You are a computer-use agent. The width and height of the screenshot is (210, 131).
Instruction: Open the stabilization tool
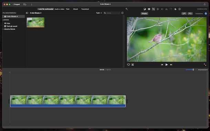pyautogui.click(x=158, y=9)
